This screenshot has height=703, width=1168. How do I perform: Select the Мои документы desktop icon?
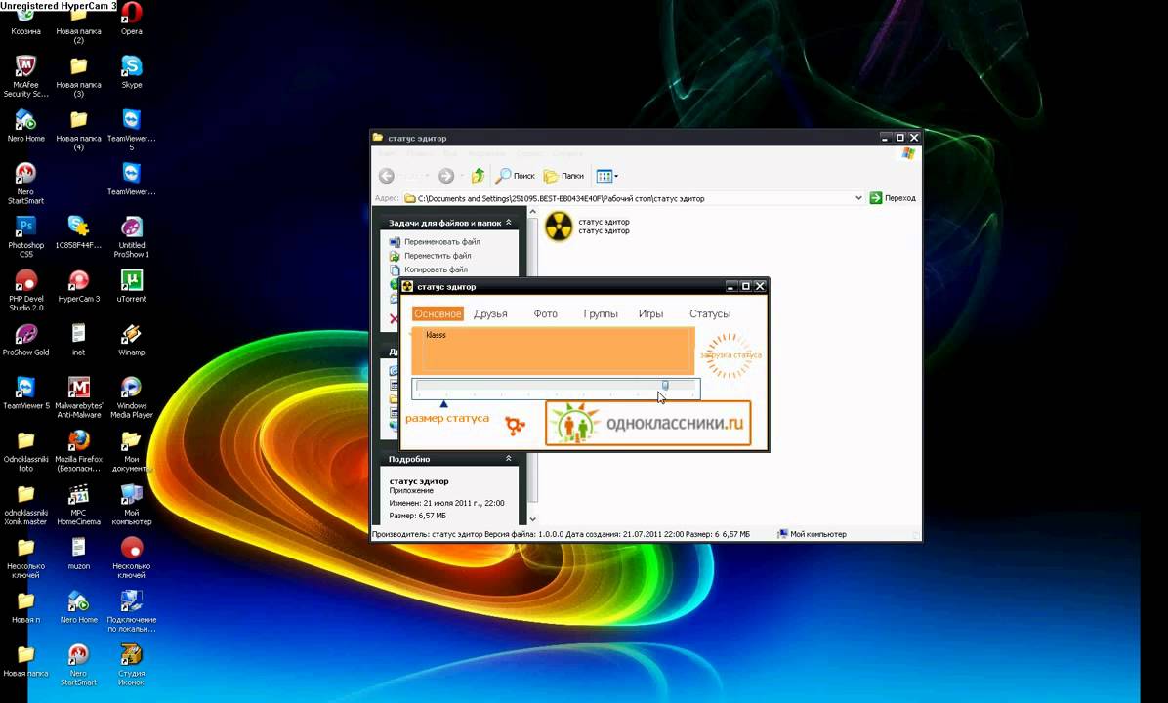point(131,451)
